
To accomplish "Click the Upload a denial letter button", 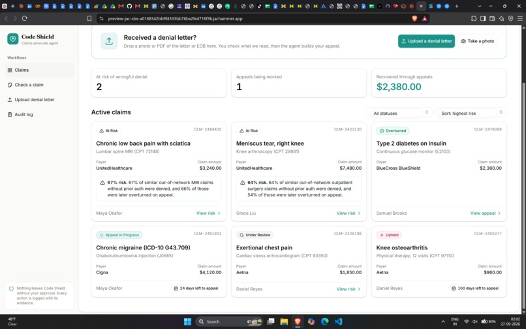I will [x=426, y=41].
